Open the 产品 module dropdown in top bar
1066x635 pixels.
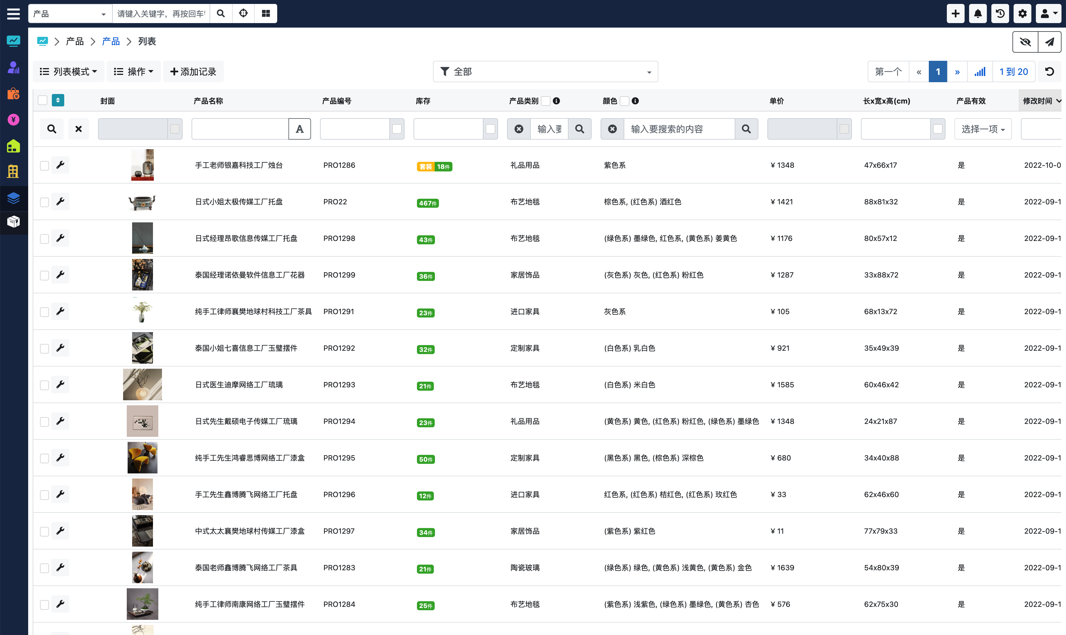point(70,14)
